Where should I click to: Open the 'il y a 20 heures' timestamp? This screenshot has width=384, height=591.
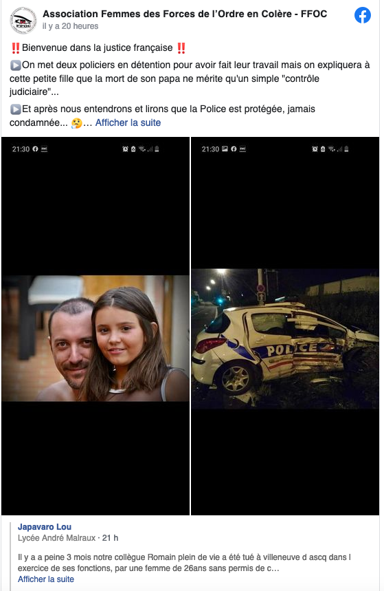(x=70, y=26)
